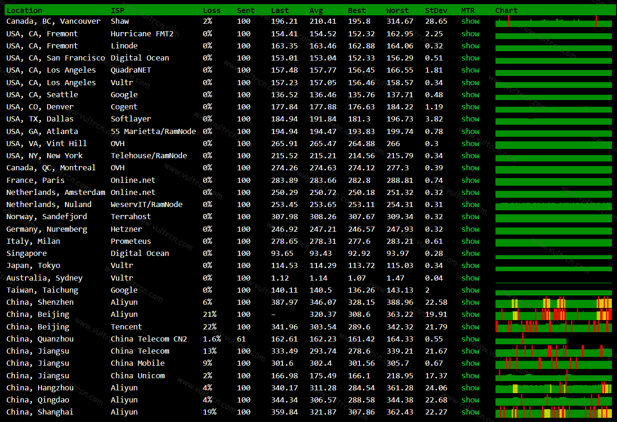This screenshot has width=617, height=422.
Task: Click the Last value 93.65 for Singapore
Action: click(282, 253)
